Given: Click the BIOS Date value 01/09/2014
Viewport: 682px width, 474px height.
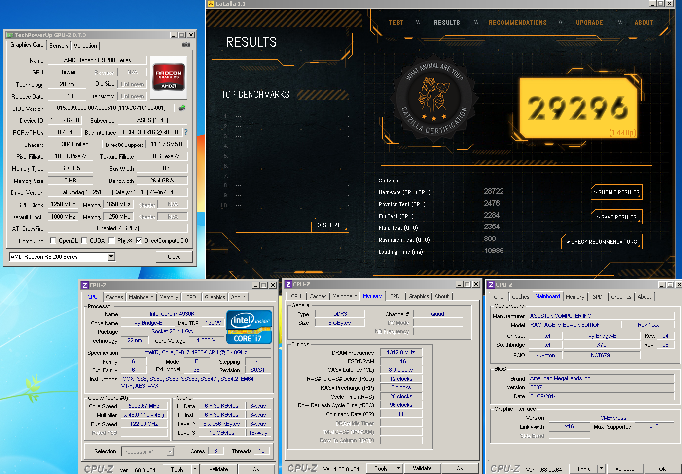Looking at the screenshot, I should coord(601,396).
